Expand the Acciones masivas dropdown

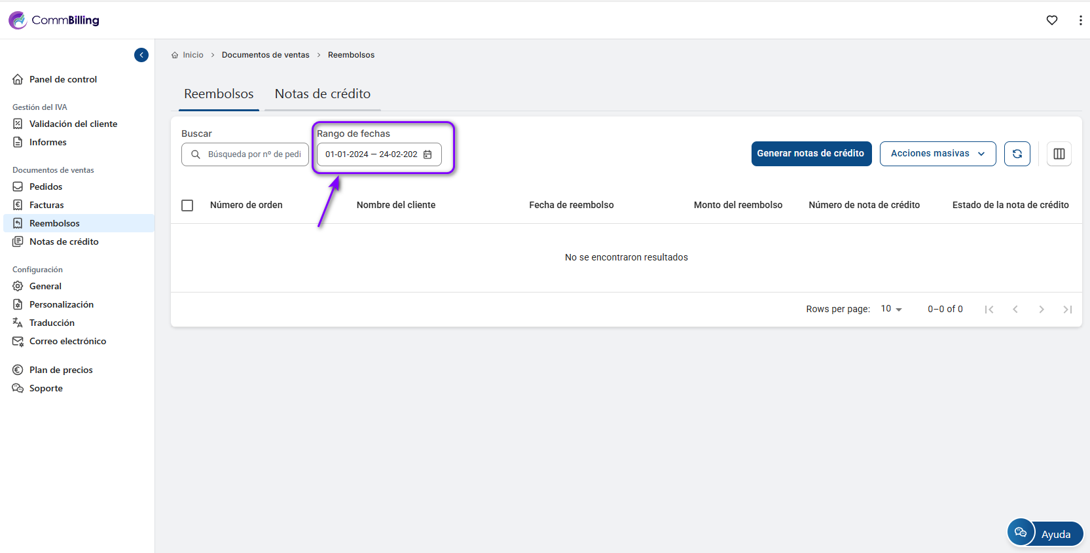point(937,154)
